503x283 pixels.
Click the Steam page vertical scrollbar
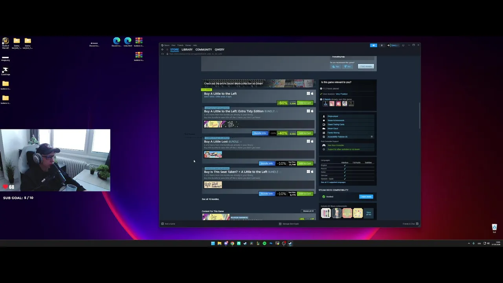click(x=419, y=116)
